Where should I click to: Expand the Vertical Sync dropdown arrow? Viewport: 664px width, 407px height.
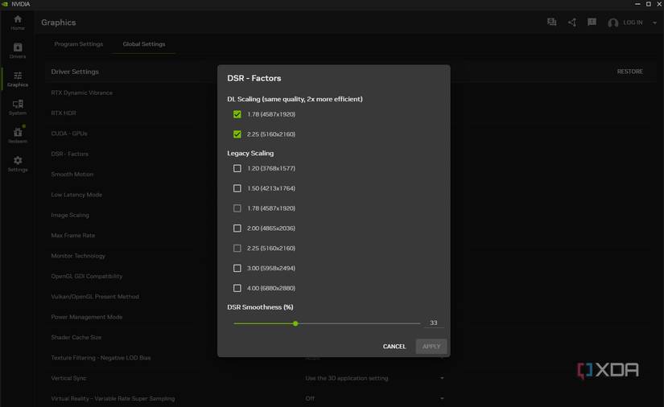442,378
